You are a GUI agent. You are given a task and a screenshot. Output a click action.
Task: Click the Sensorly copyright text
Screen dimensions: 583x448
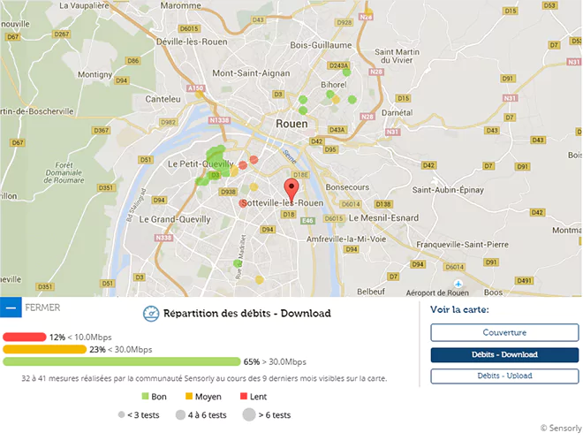(561, 428)
